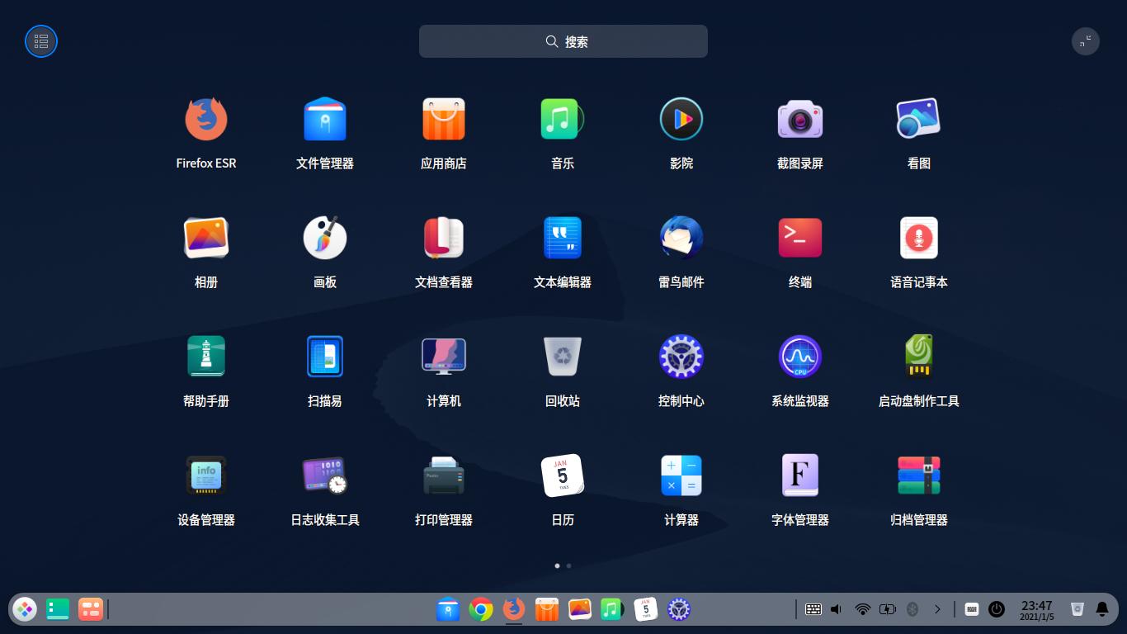Open the trash from the dock
Screen dimensions: 1127x634
click(1077, 609)
